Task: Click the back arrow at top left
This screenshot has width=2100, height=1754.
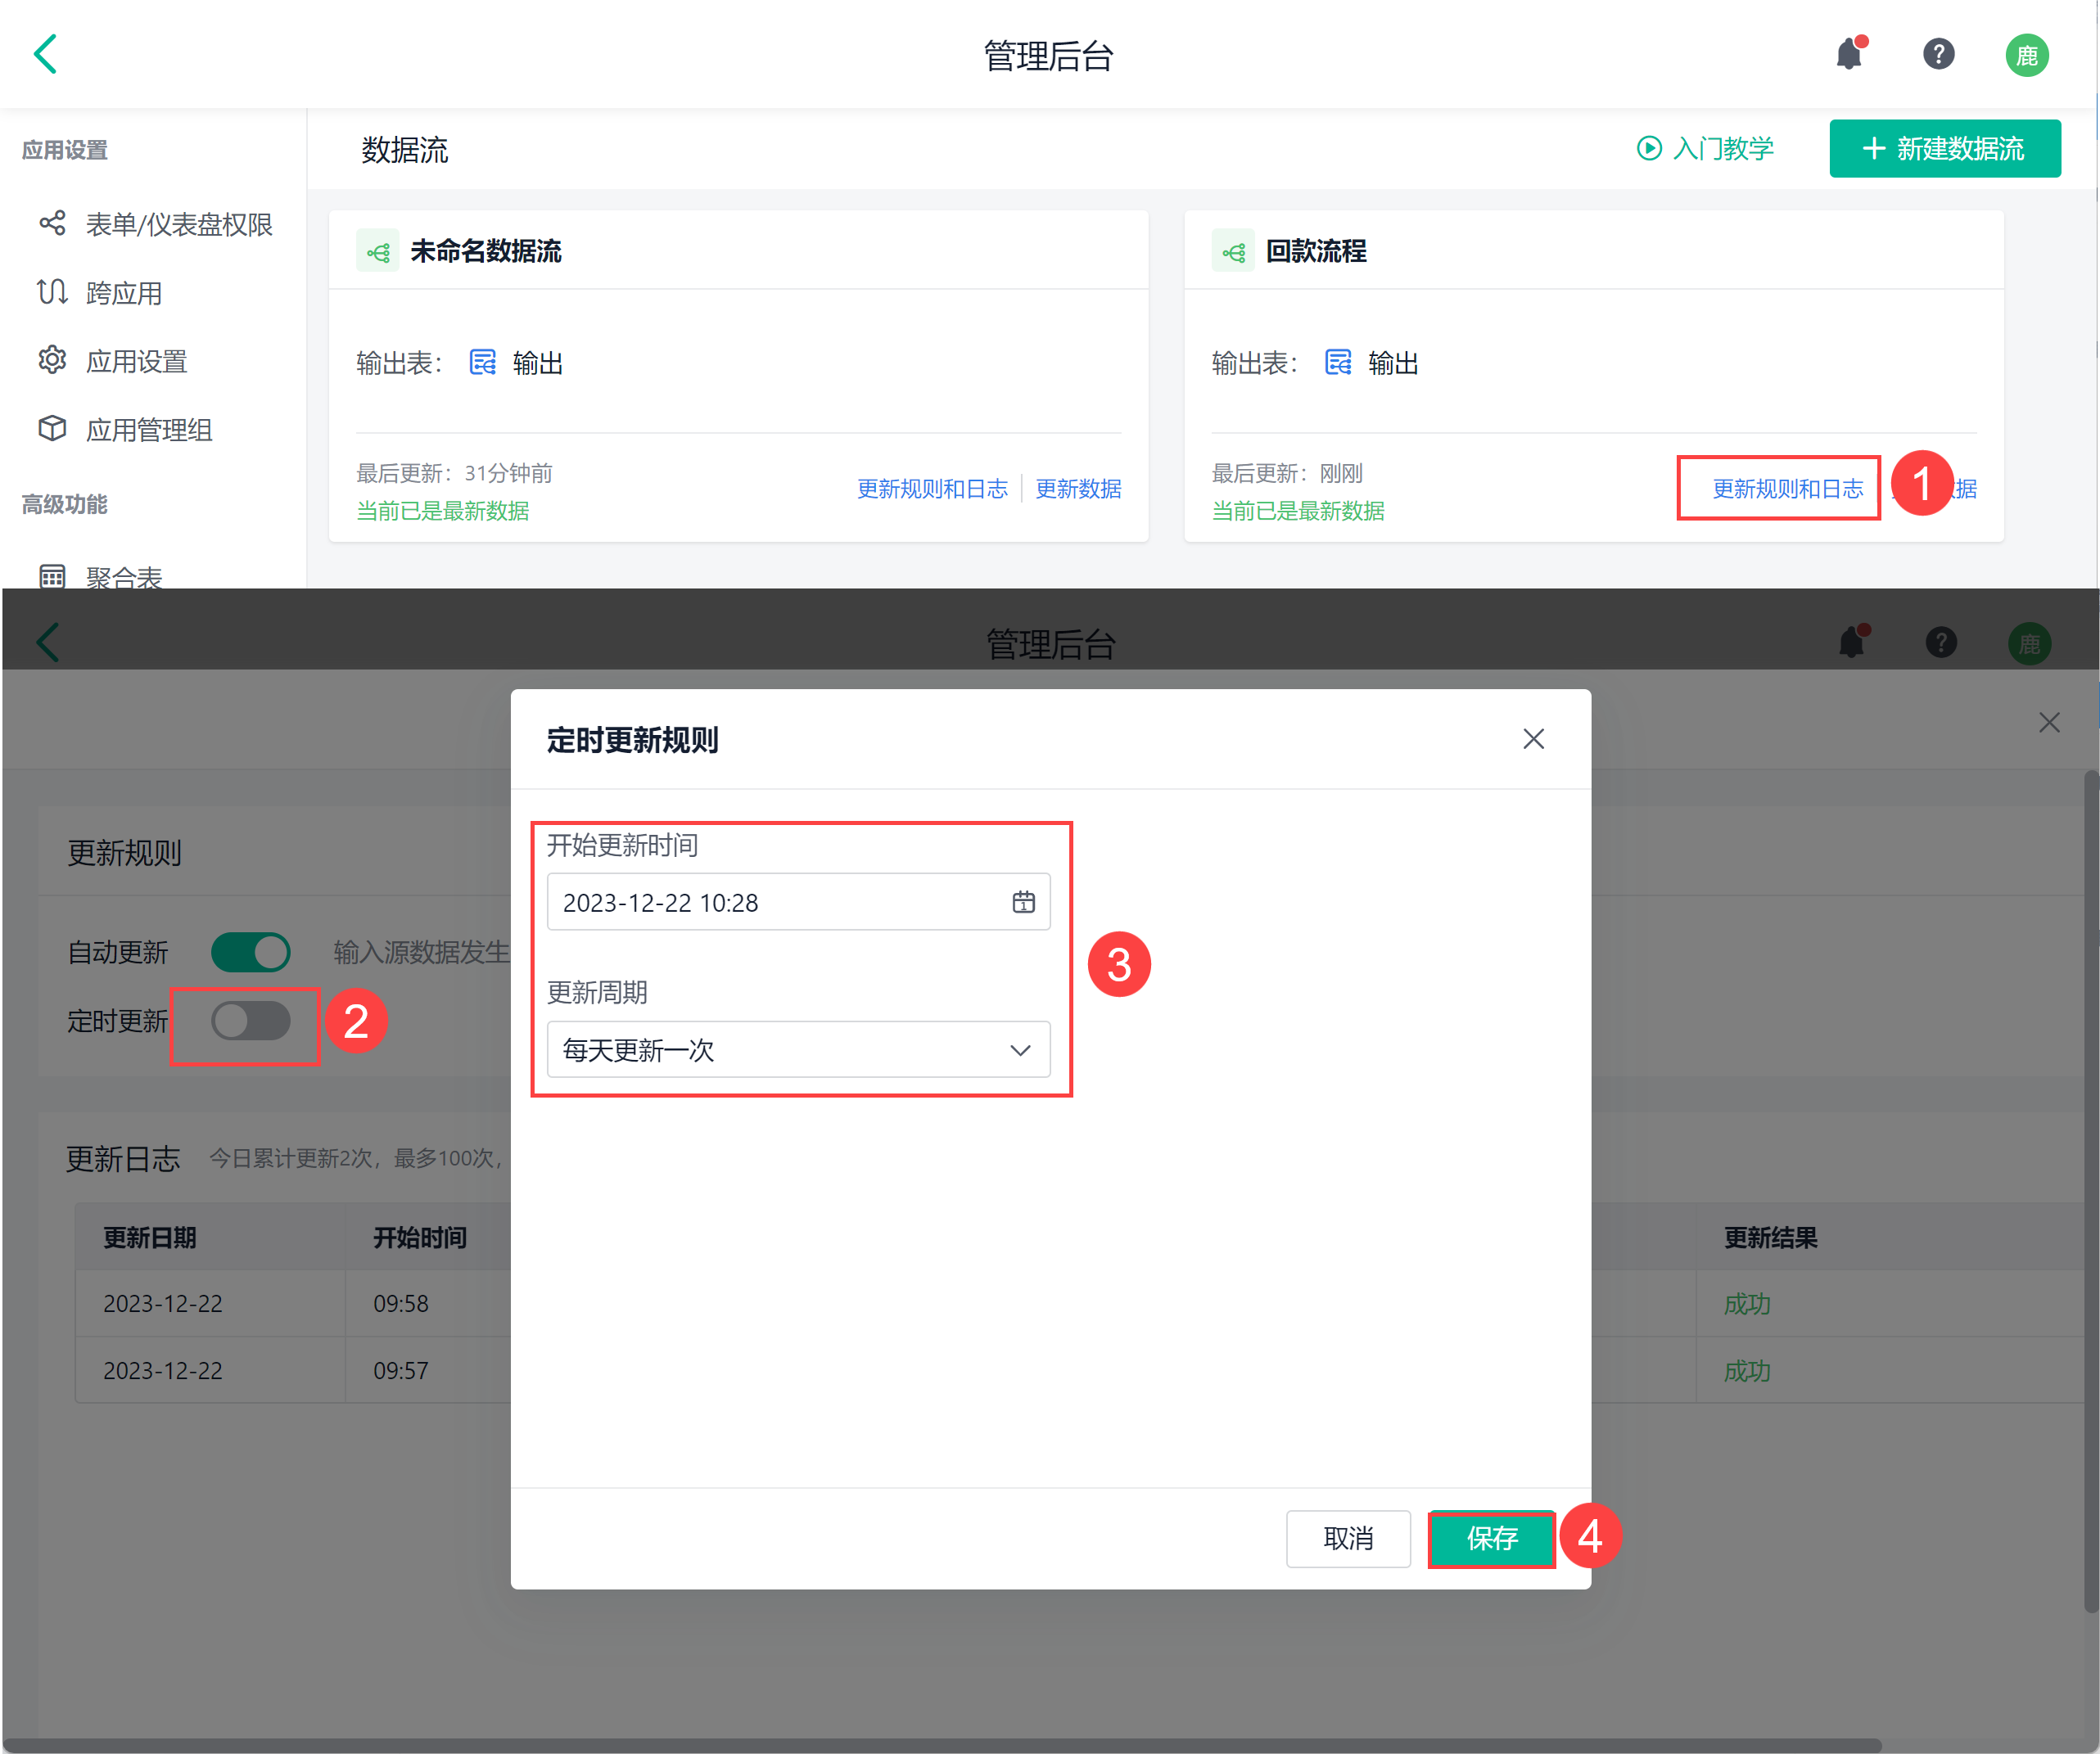Action: [46, 54]
